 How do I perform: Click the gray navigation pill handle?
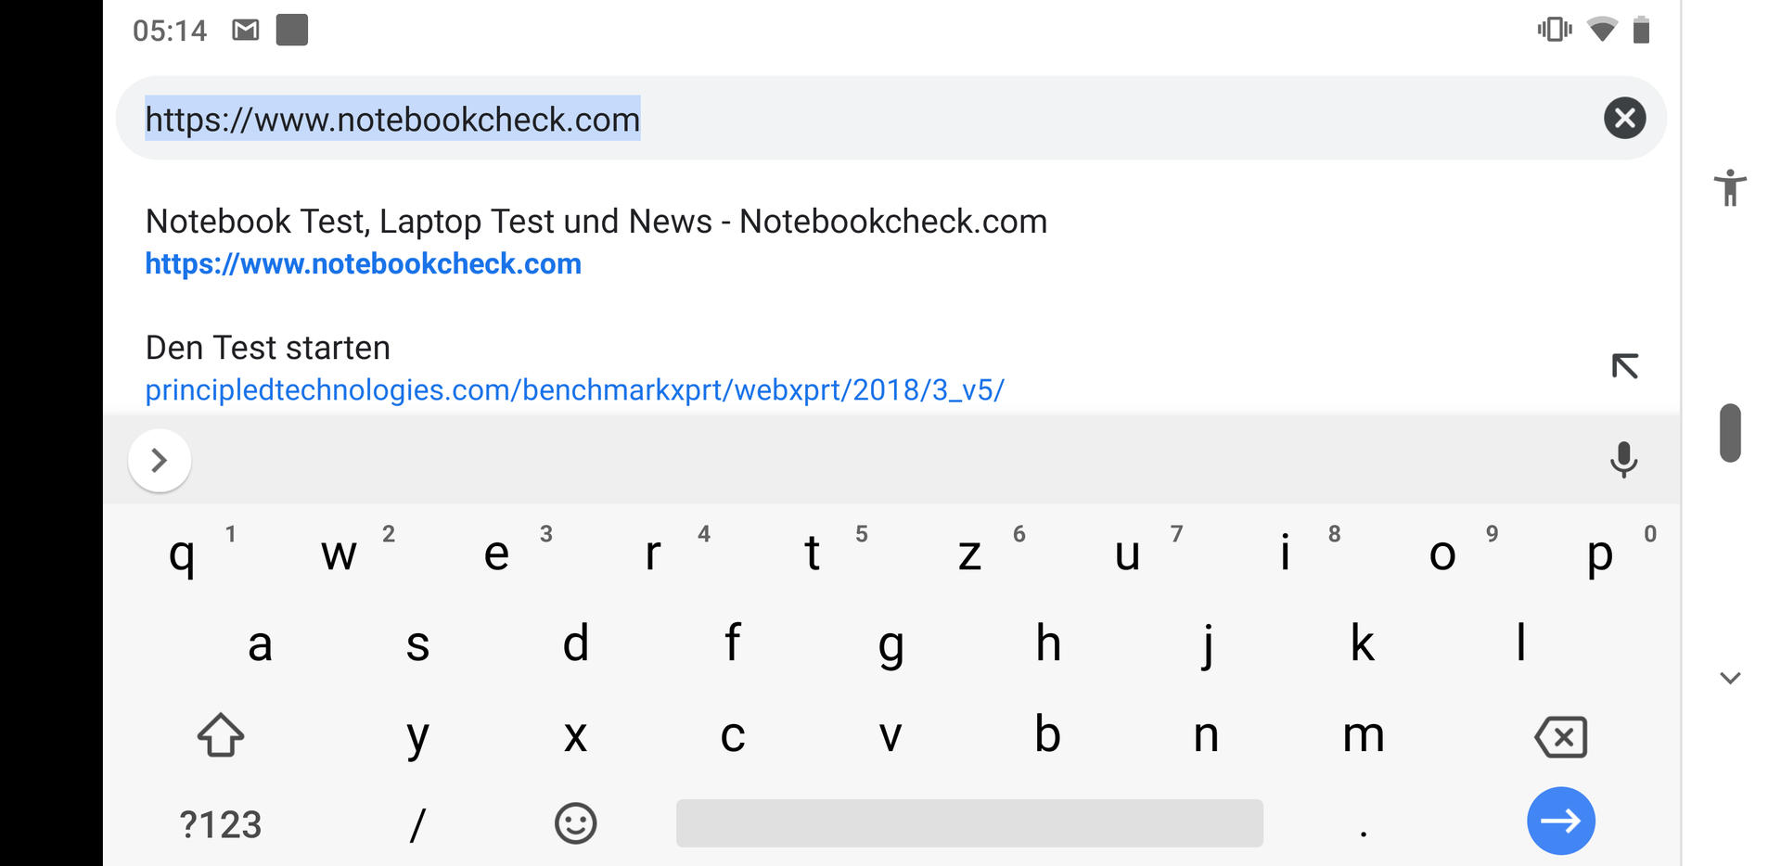[x=1730, y=433]
